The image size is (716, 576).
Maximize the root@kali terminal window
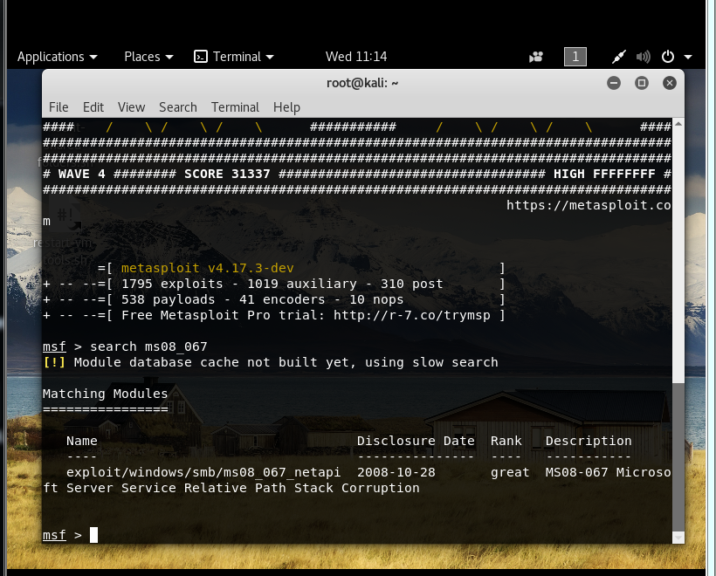click(x=642, y=83)
